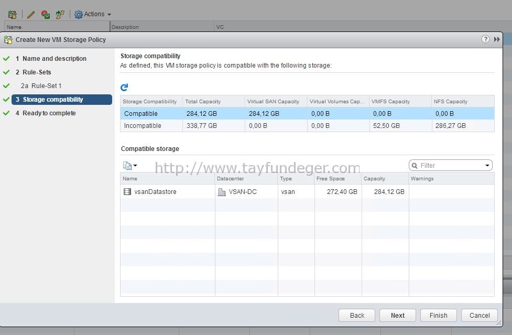Select the Compatible row
The width and height of the screenshot is (512, 335).
(x=307, y=114)
